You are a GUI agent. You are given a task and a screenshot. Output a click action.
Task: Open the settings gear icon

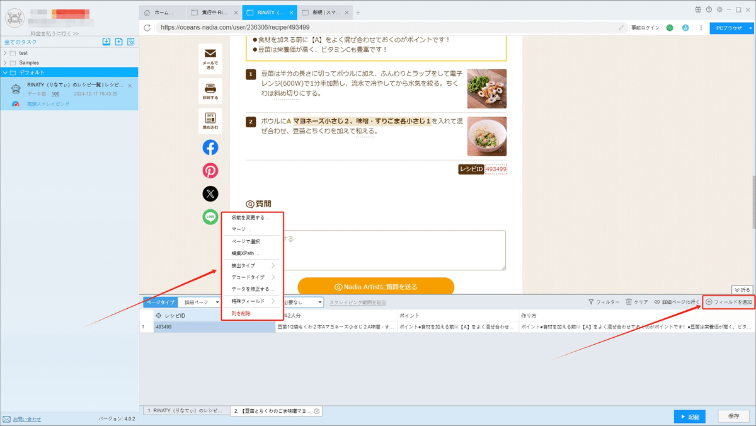[x=719, y=9]
